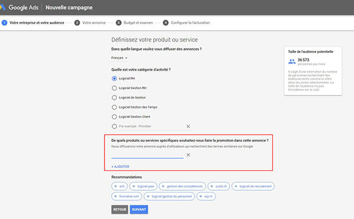This screenshot has width=354, height=219.
Task: Select the Logiciel Gestion RH radio button
Action: pos(114,88)
